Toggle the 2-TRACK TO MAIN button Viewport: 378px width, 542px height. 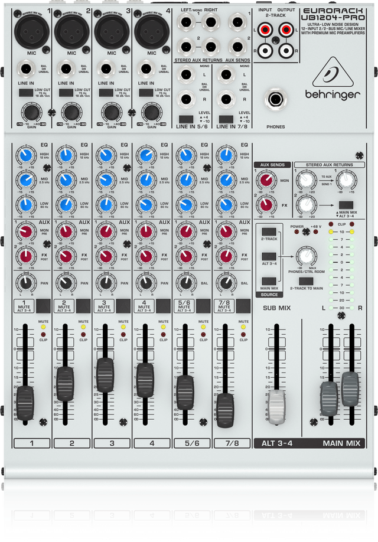(305, 282)
